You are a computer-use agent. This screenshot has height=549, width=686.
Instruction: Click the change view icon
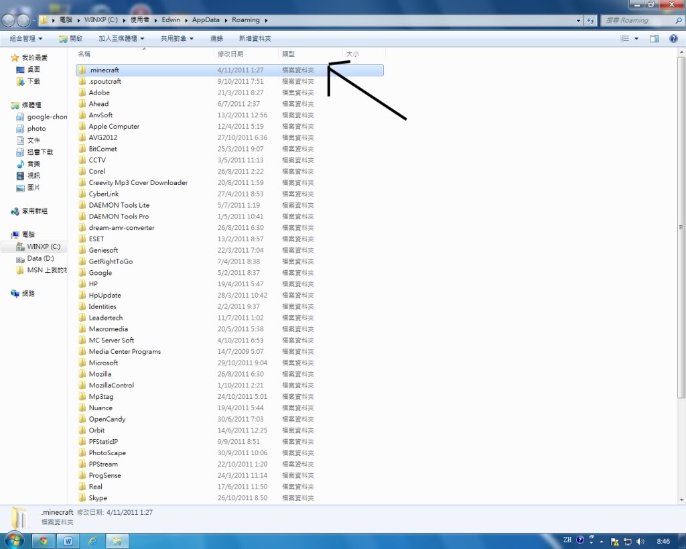click(x=625, y=38)
